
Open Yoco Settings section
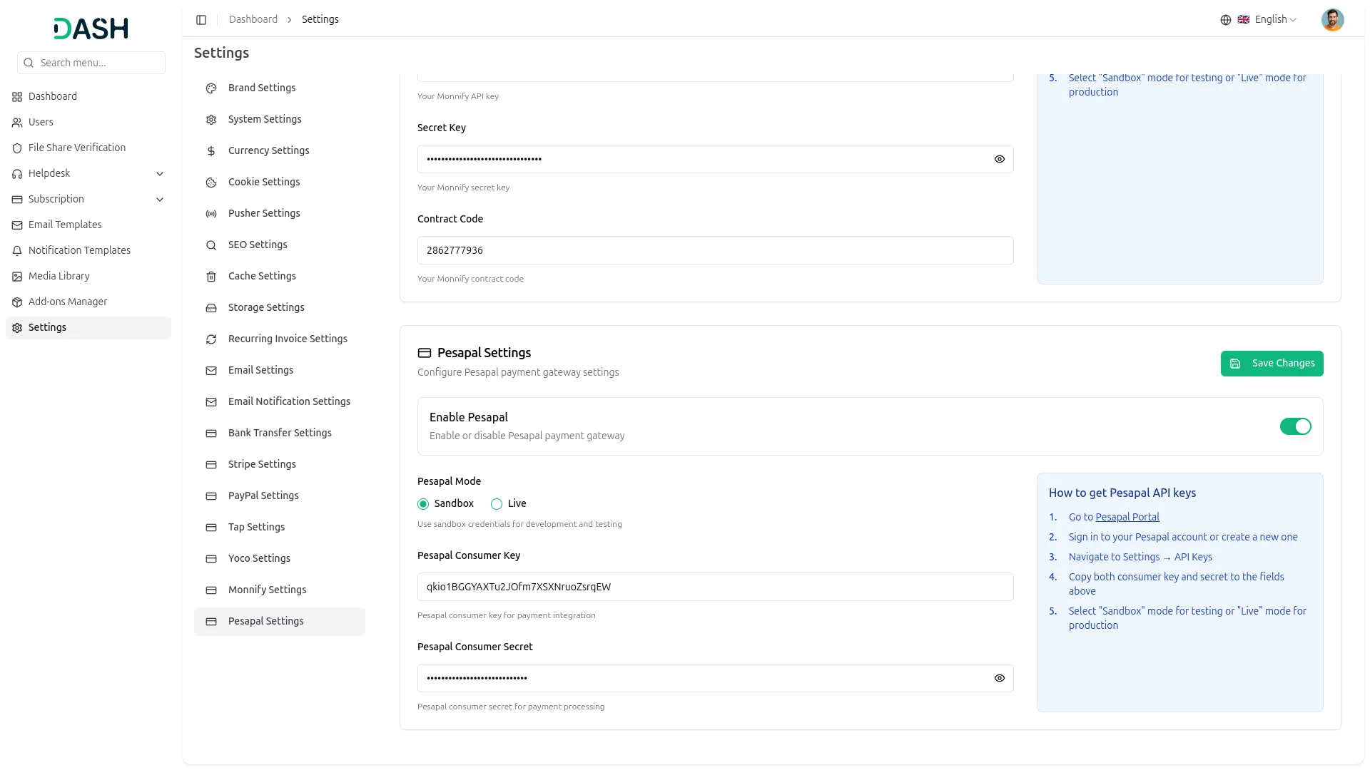pos(280,558)
